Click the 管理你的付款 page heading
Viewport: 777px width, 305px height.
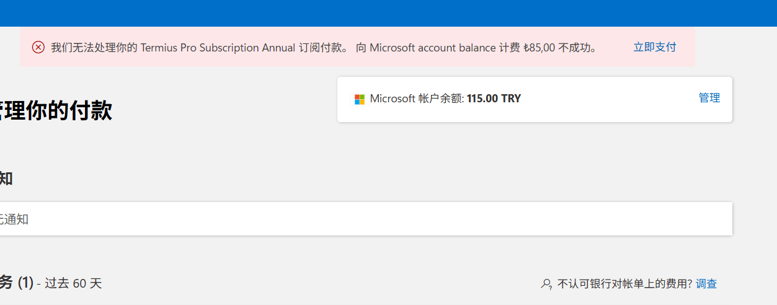(x=56, y=110)
